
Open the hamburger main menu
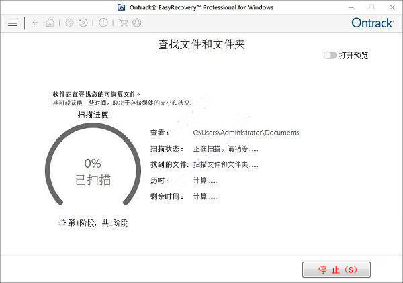[x=12, y=23]
